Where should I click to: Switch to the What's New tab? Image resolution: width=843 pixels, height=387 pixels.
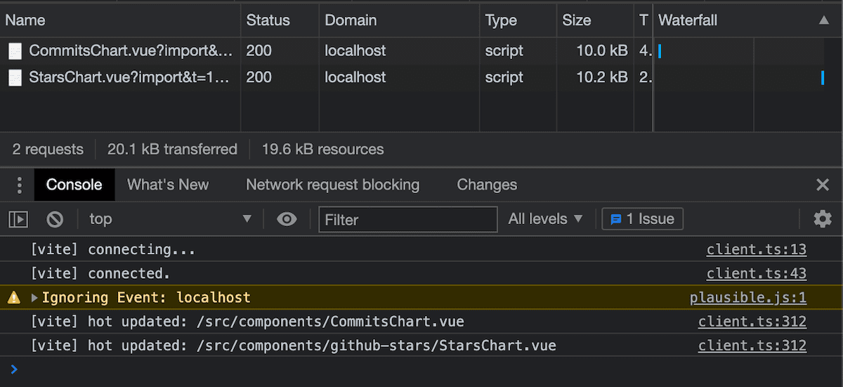point(168,185)
